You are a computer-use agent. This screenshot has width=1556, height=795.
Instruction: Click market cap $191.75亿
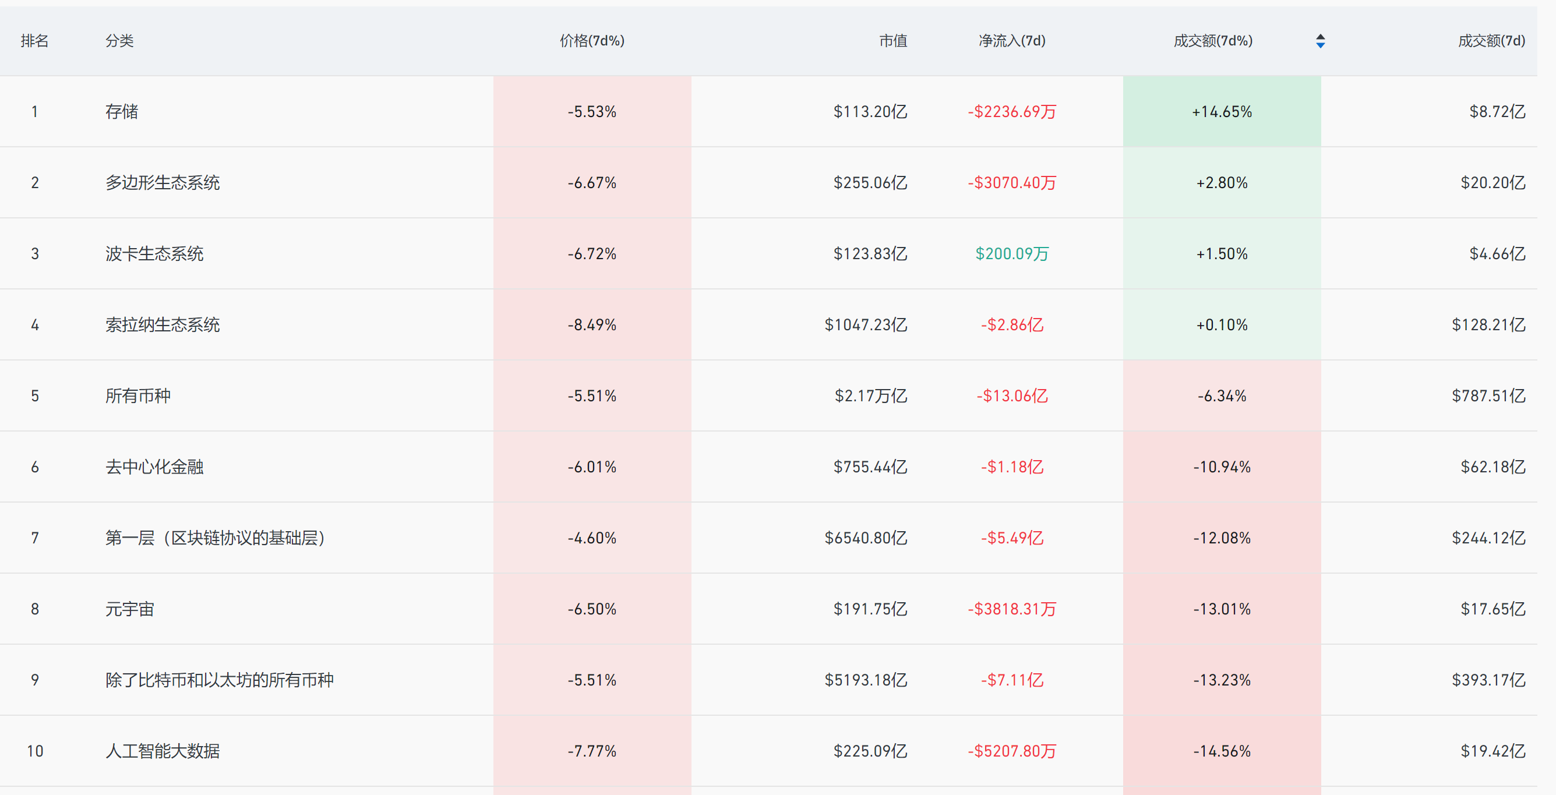point(870,609)
